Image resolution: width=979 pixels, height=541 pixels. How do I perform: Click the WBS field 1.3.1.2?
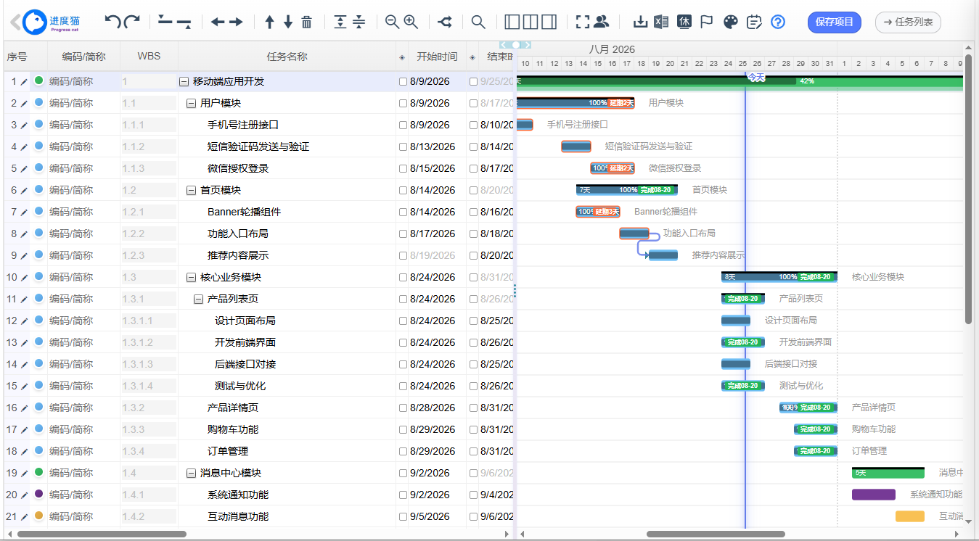click(149, 342)
